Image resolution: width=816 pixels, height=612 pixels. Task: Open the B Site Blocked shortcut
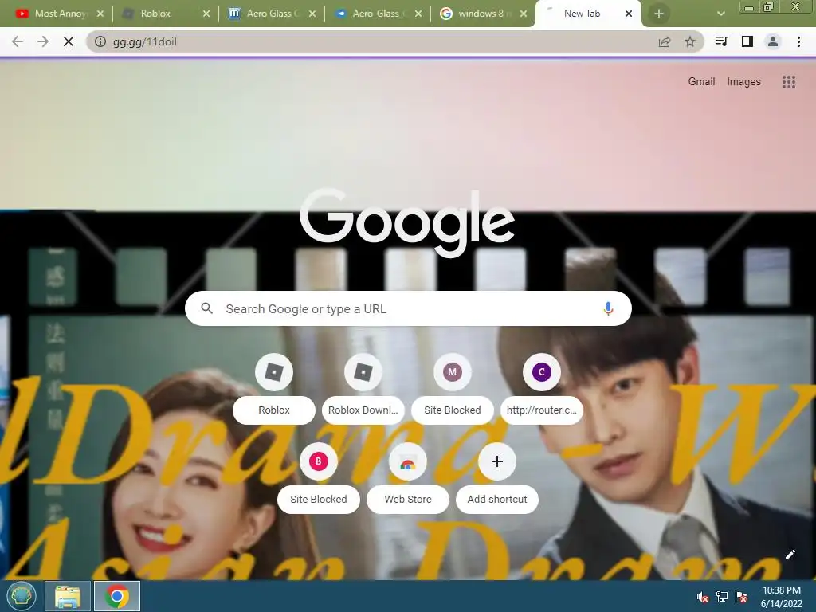(x=319, y=478)
